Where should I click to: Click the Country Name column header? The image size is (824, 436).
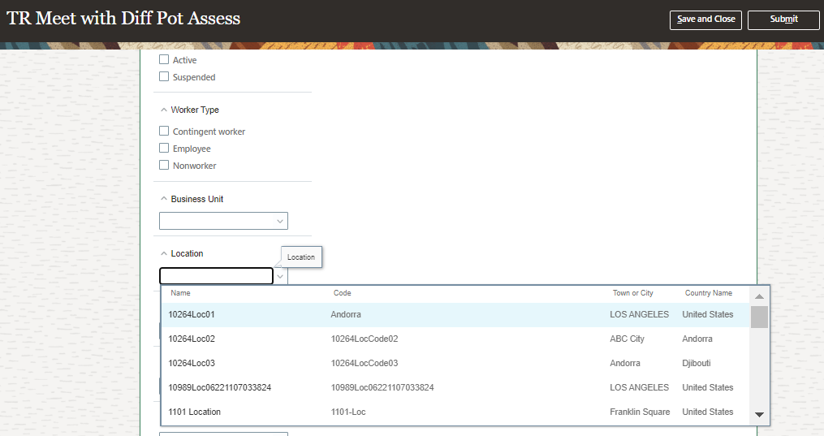709,293
